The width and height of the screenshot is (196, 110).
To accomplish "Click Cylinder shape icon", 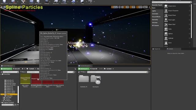I will [x=166, y=38].
